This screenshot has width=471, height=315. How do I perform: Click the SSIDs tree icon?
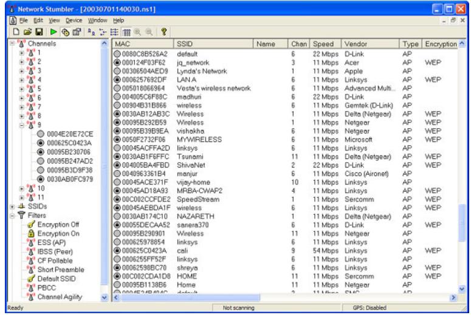coord(21,206)
